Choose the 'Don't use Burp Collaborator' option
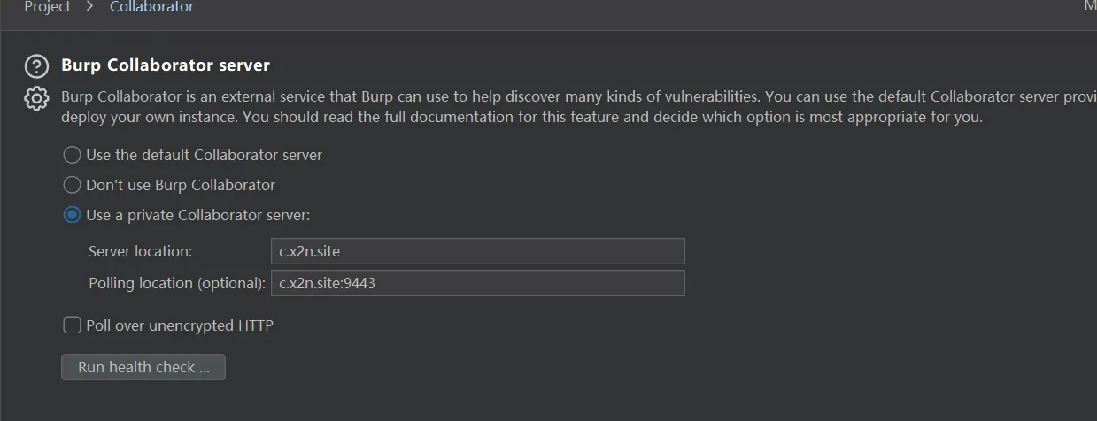The height and width of the screenshot is (421, 1097). pyautogui.click(x=72, y=185)
